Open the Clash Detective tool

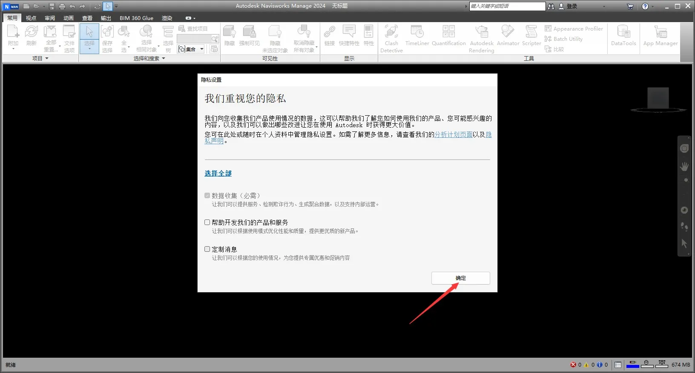point(391,38)
